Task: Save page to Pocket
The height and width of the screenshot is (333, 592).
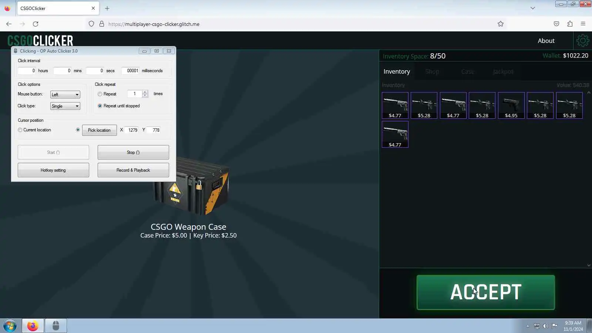Action: pyautogui.click(x=556, y=24)
